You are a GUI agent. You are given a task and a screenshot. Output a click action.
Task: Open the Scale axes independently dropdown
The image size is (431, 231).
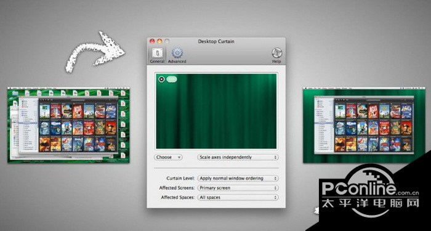click(238, 157)
